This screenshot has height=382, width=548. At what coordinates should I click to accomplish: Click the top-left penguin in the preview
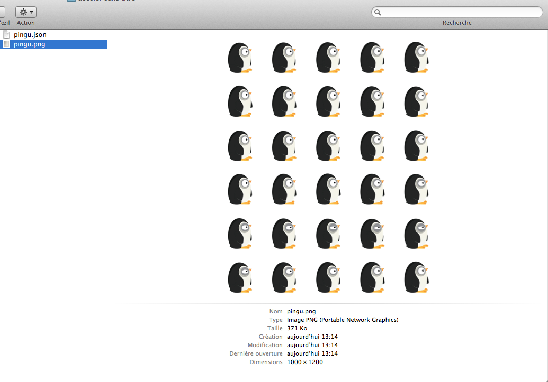(x=240, y=57)
